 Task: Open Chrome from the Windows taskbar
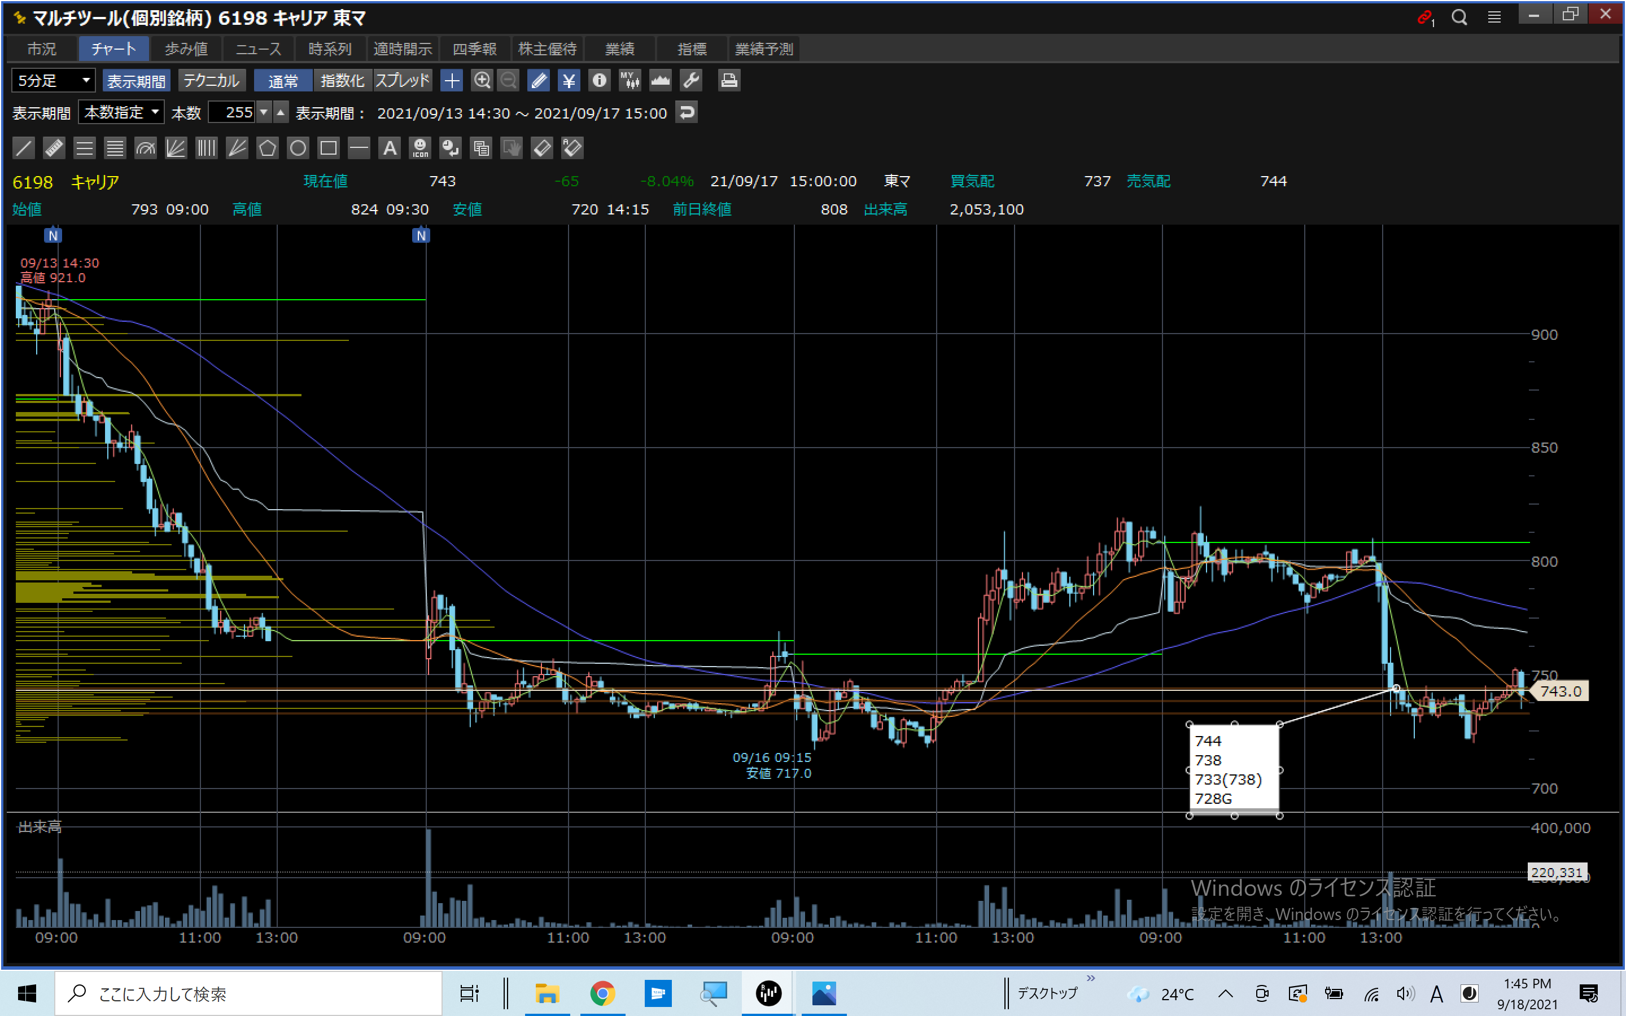602,993
